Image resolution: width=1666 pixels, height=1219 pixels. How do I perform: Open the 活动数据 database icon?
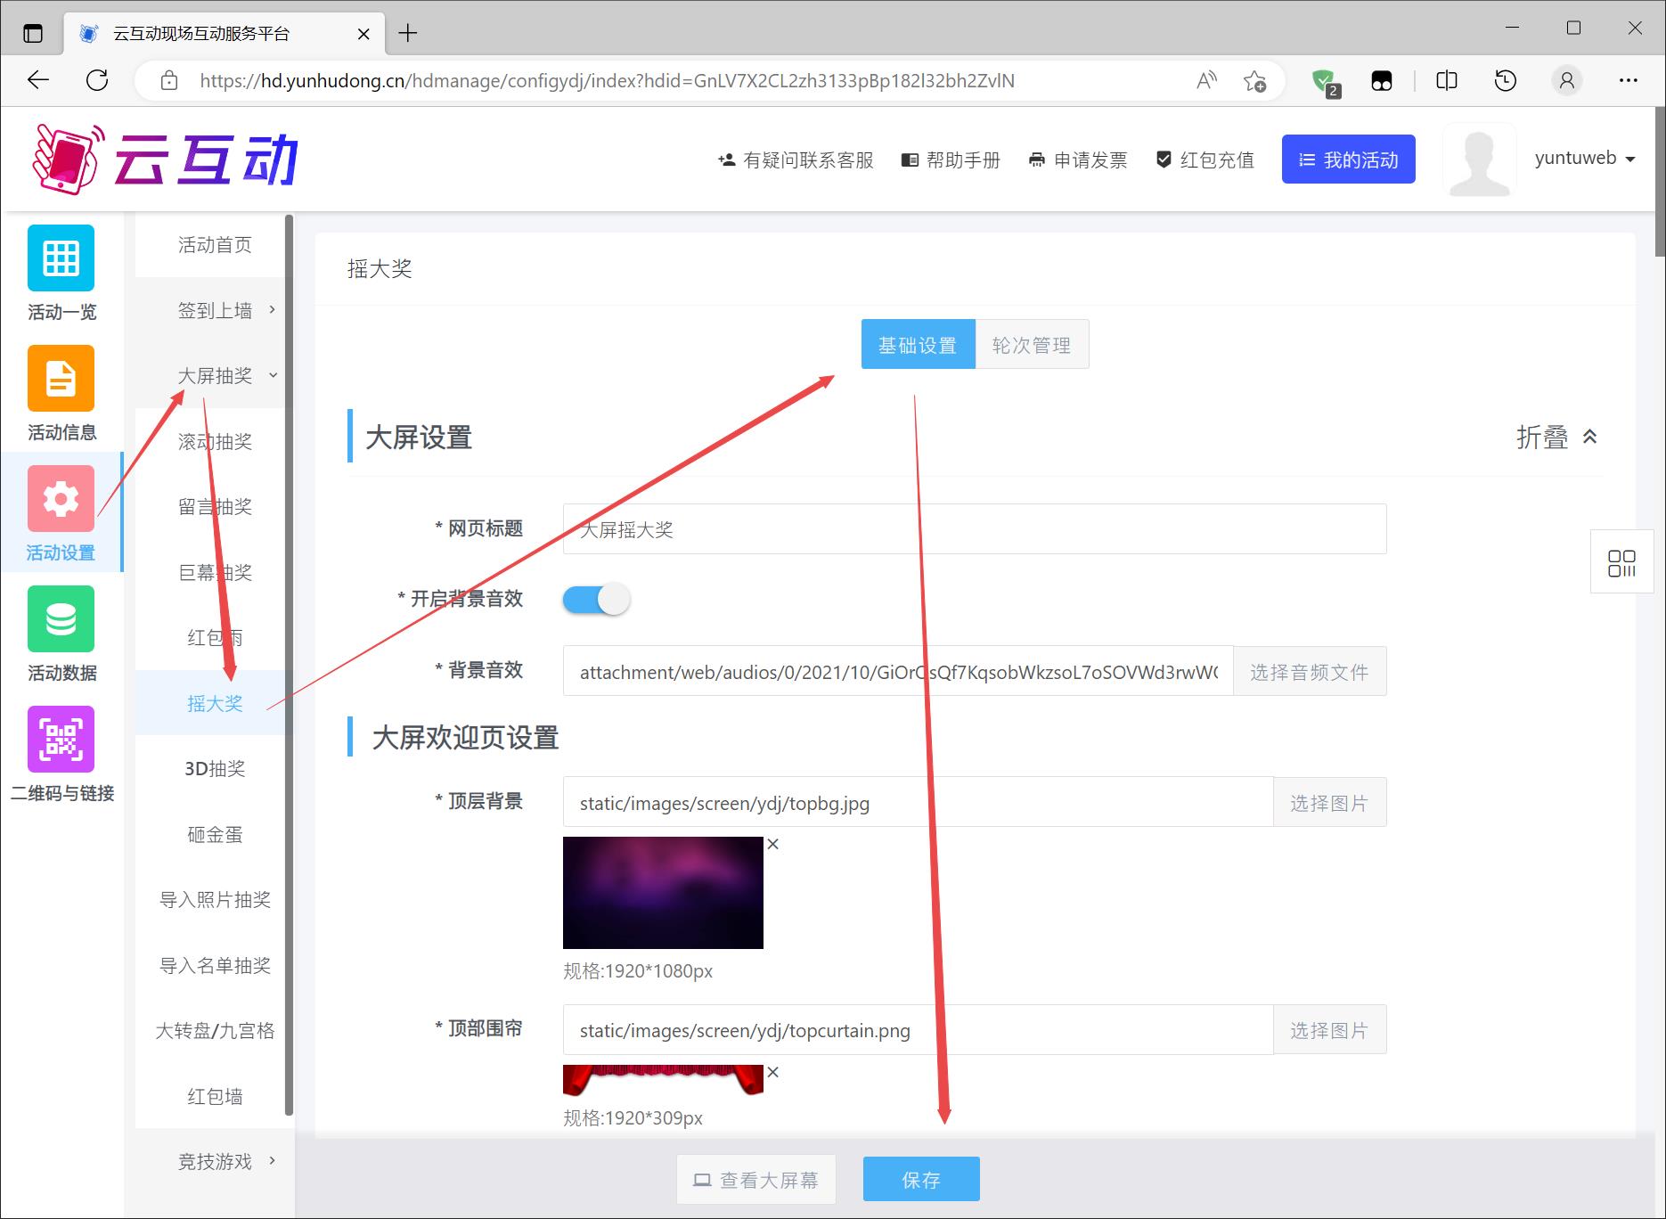(61, 619)
